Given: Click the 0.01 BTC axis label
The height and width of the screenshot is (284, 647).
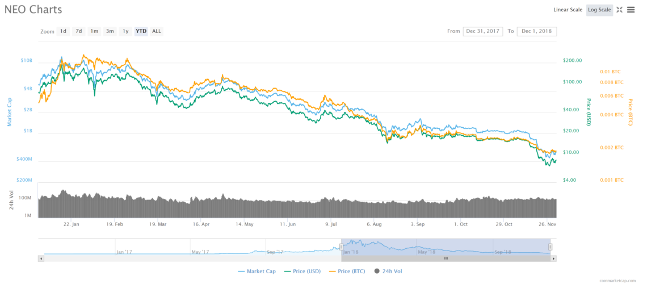Looking at the screenshot, I should tap(610, 72).
